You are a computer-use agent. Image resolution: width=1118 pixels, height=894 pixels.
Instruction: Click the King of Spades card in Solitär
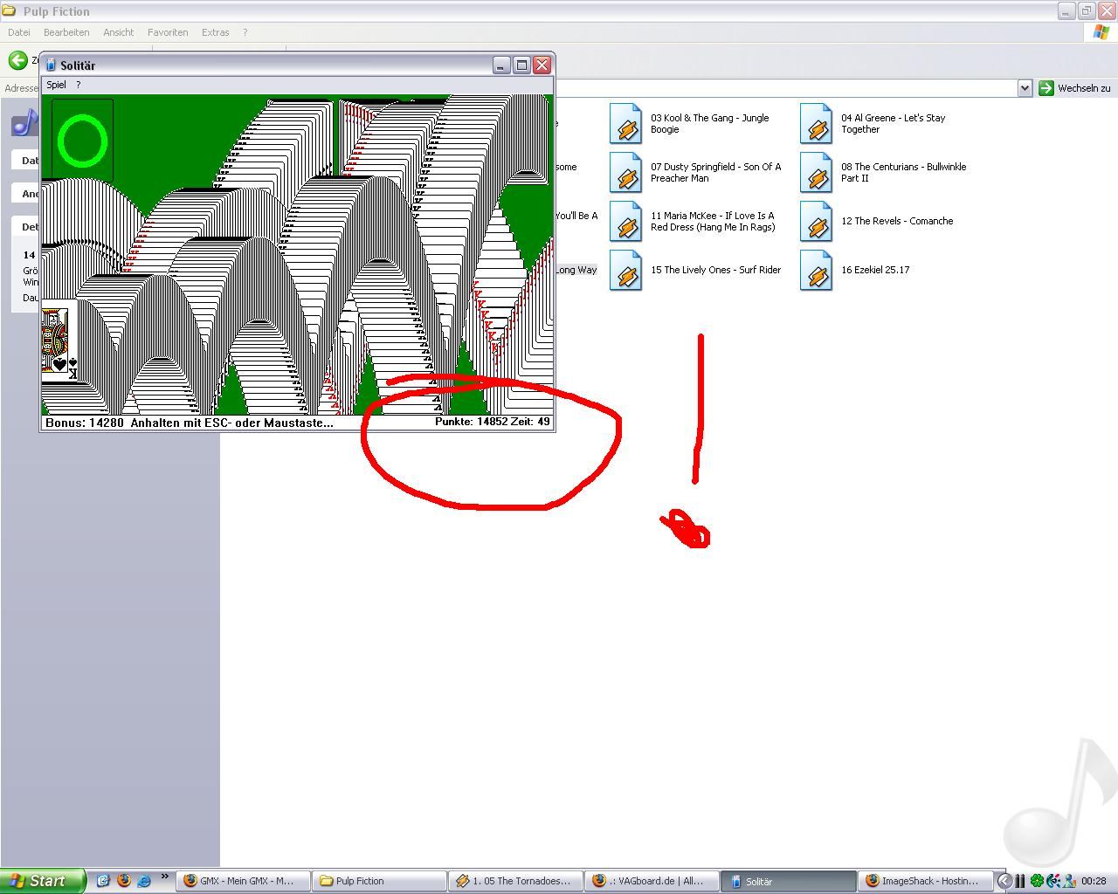[59, 341]
